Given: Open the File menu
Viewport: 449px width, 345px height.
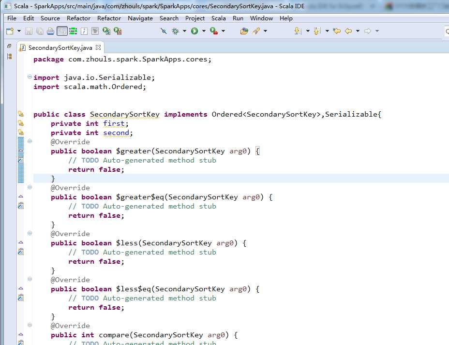Looking at the screenshot, I should [x=12, y=18].
